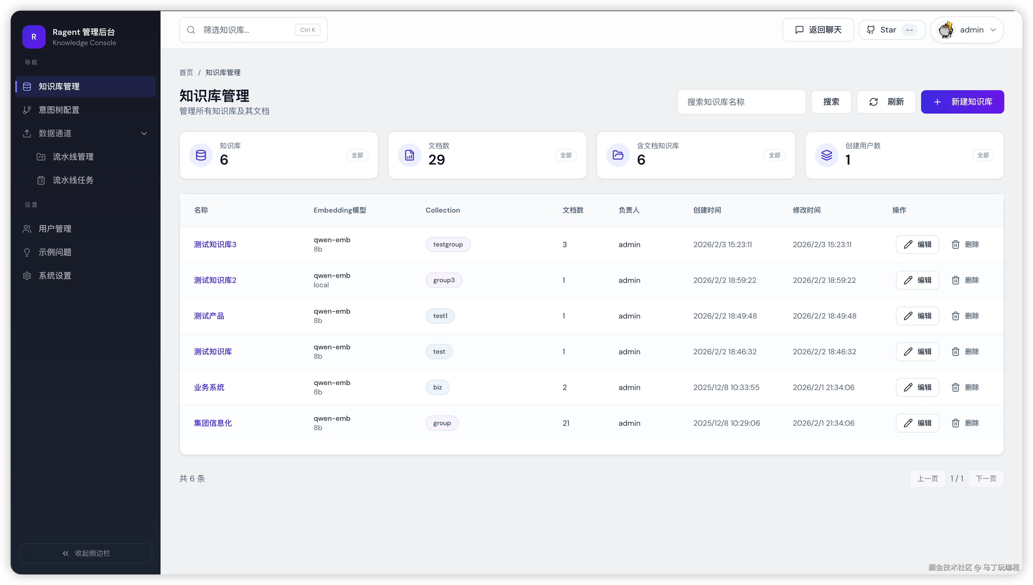Collapse sidebar via 收起侧边栏
This screenshot has height=585, width=1033.
[x=86, y=553]
